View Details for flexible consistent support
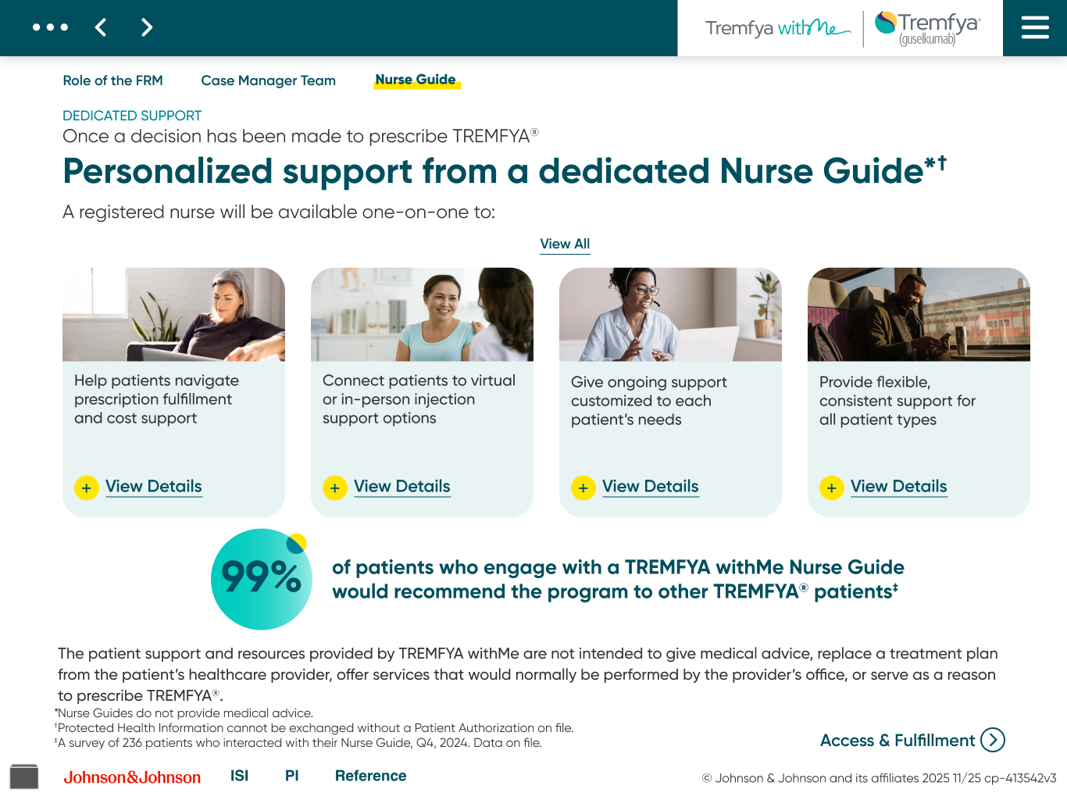Image resolution: width=1067 pixels, height=800 pixels. point(899,487)
